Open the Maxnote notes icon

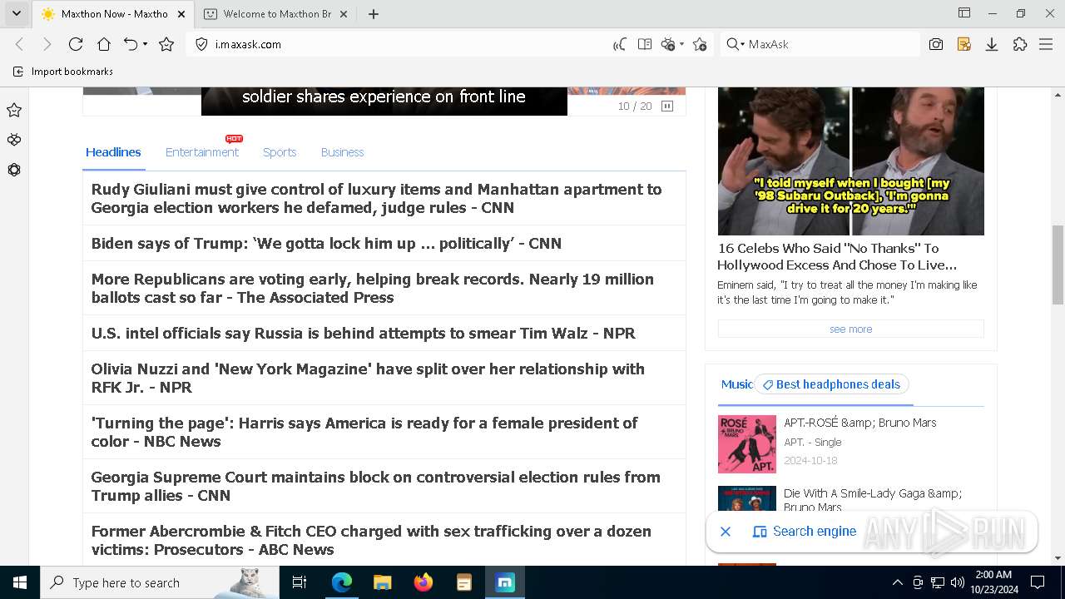click(x=964, y=44)
